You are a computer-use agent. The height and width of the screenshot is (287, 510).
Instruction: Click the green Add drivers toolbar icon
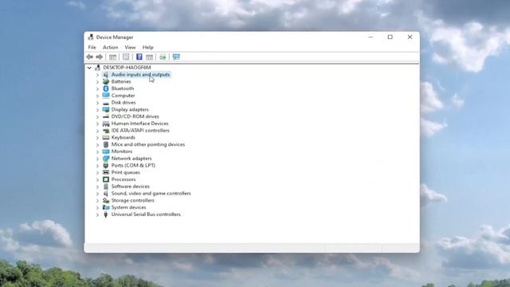pyautogui.click(x=163, y=57)
